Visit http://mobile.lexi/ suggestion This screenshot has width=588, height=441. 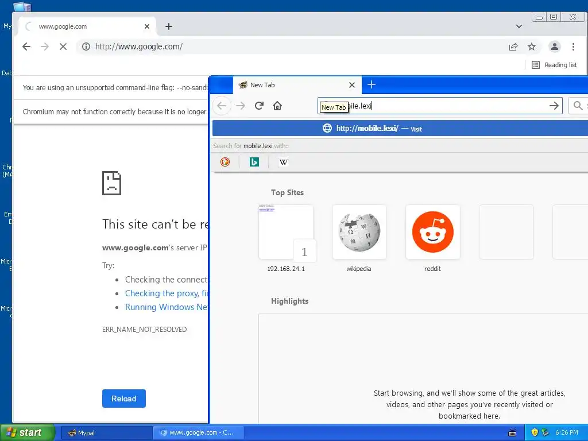coord(400,128)
